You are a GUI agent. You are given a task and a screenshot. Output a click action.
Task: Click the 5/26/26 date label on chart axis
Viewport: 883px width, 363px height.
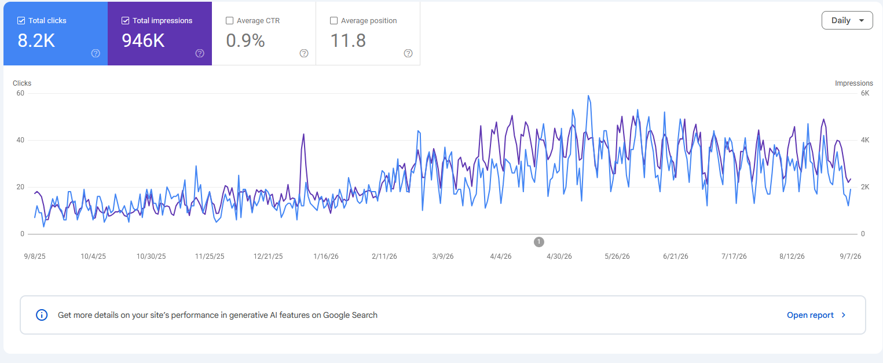click(x=617, y=256)
